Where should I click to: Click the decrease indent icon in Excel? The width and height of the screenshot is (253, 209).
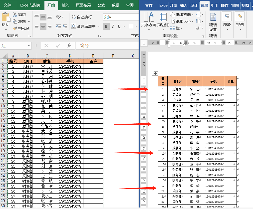pos(58,26)
